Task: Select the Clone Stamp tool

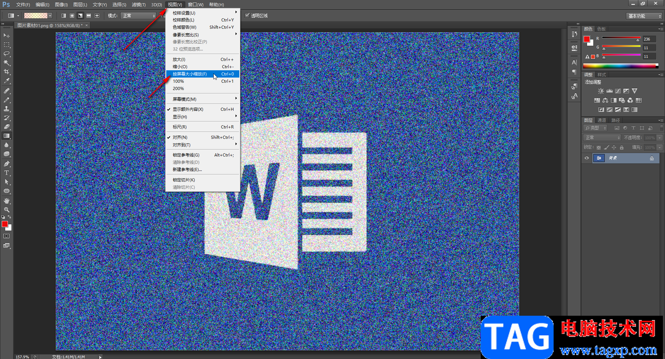Action: pyautogui.click(x=7, y=109)
